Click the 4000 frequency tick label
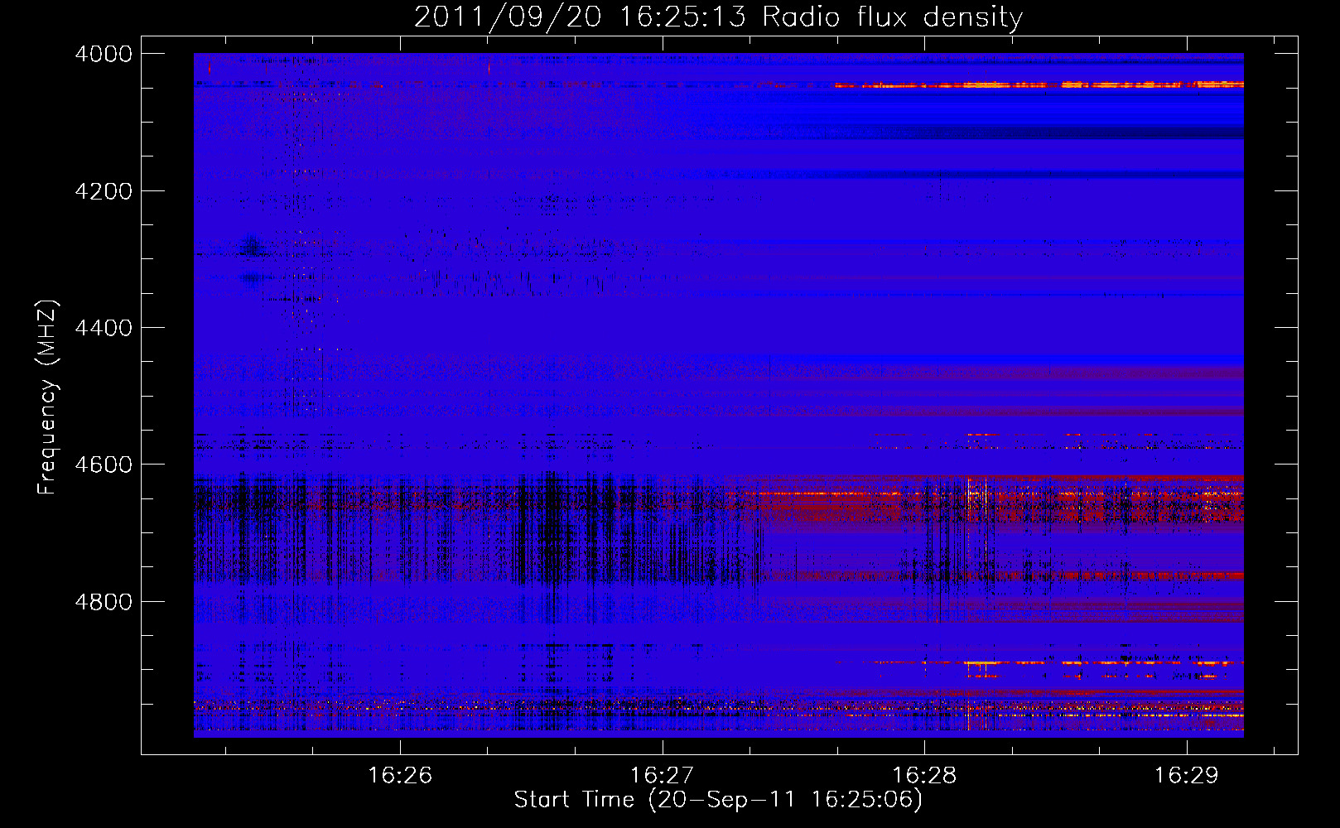1340x828 pixels. (x=104, y=54)
